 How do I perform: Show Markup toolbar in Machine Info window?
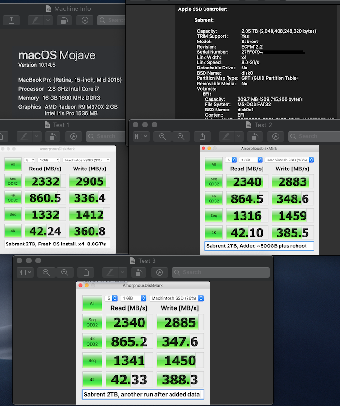point(85,20)
